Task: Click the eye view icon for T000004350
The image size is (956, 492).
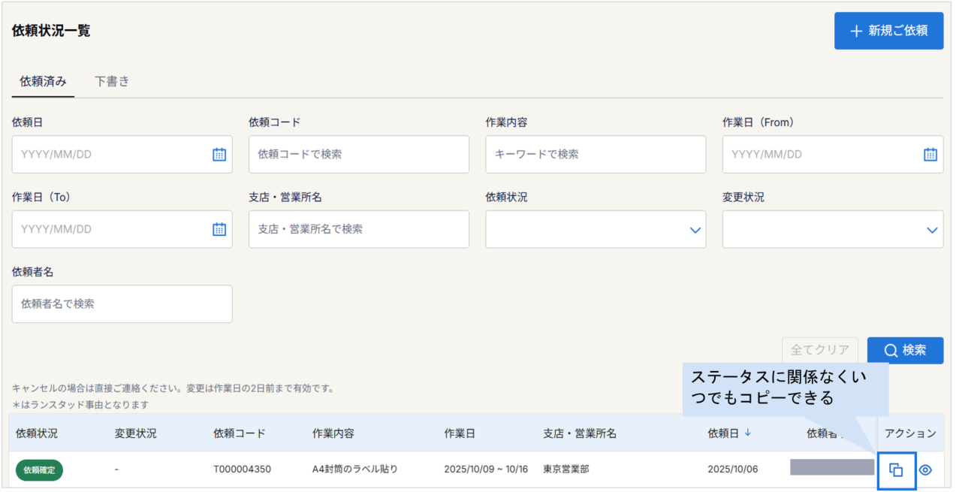Action: 925,470
